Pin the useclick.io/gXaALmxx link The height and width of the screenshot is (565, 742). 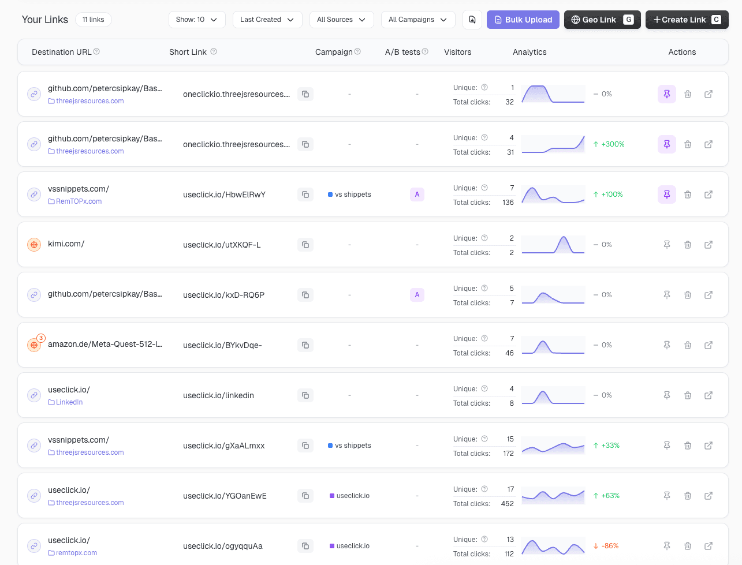[667, 446]
